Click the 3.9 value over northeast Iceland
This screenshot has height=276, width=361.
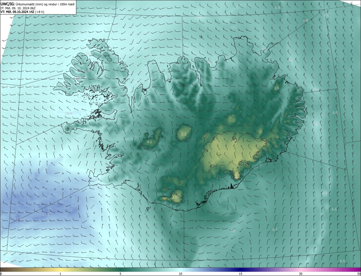276,88
